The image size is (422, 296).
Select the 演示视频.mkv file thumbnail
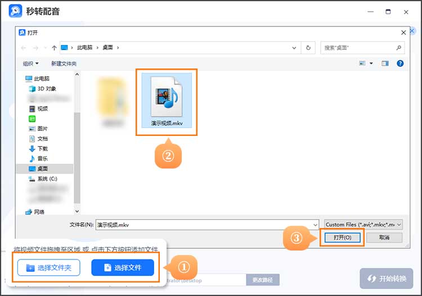(167, 99)
